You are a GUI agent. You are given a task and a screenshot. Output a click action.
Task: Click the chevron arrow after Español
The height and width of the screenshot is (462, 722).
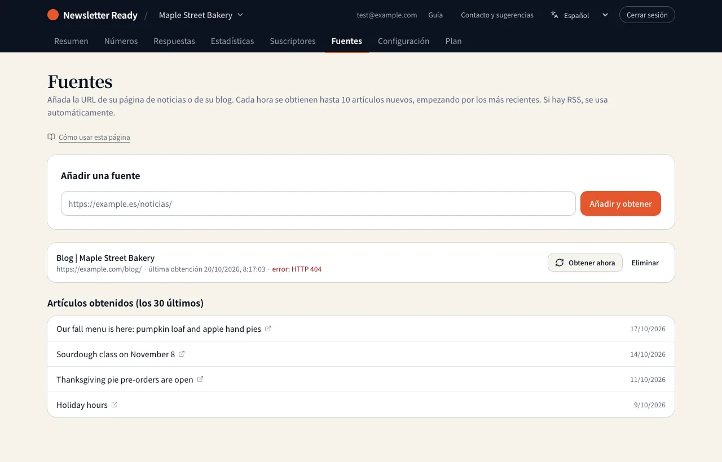[605, 15]
